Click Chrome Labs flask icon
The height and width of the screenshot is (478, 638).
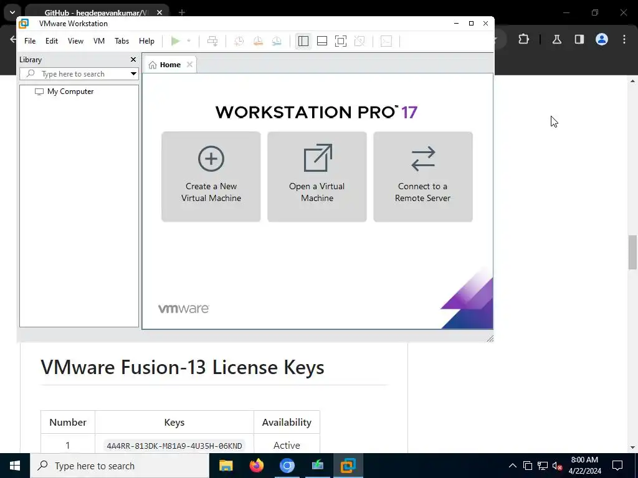pyautogui.click(x=556, y=39)
